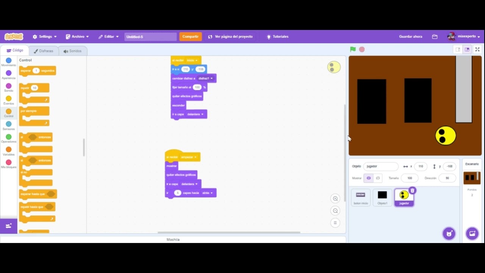Open the atrás direction dropdown
Viewport: 485px width, 273px height.
pyautogui.click(x=208, y=193)
